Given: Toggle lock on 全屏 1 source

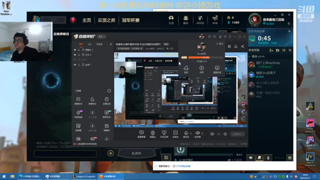Looking at the screenshot, I should click(x=79, y=65).
